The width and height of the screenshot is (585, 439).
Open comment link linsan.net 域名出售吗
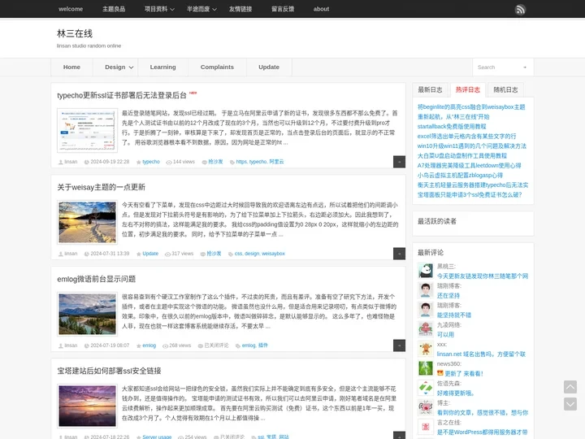[481, 354]
